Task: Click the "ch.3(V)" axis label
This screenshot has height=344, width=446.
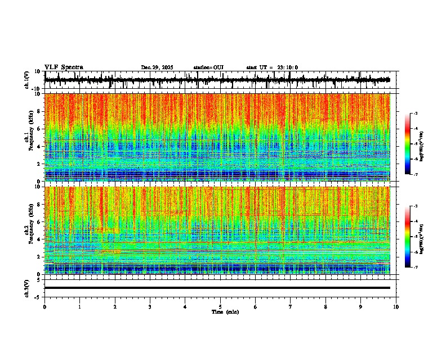Action: [27, 288]
